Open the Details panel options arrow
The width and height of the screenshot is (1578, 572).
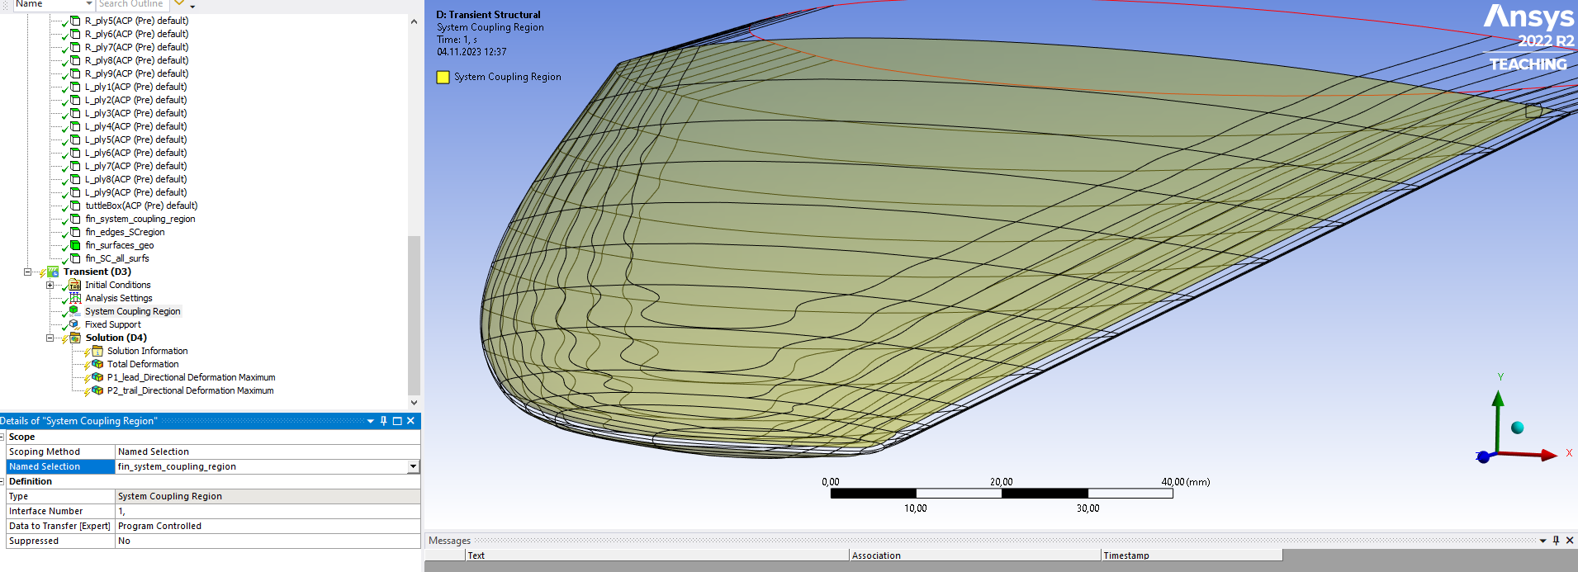(371, 421)
